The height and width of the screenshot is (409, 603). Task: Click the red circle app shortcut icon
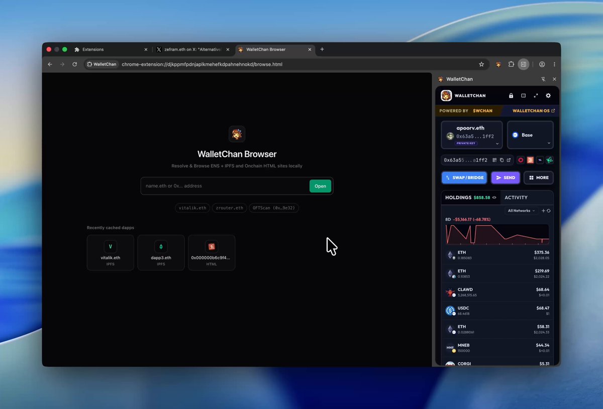tap(521, 160)
